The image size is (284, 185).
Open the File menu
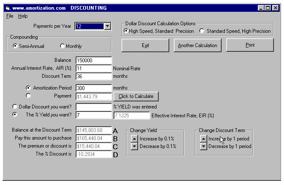pos(10,16)
